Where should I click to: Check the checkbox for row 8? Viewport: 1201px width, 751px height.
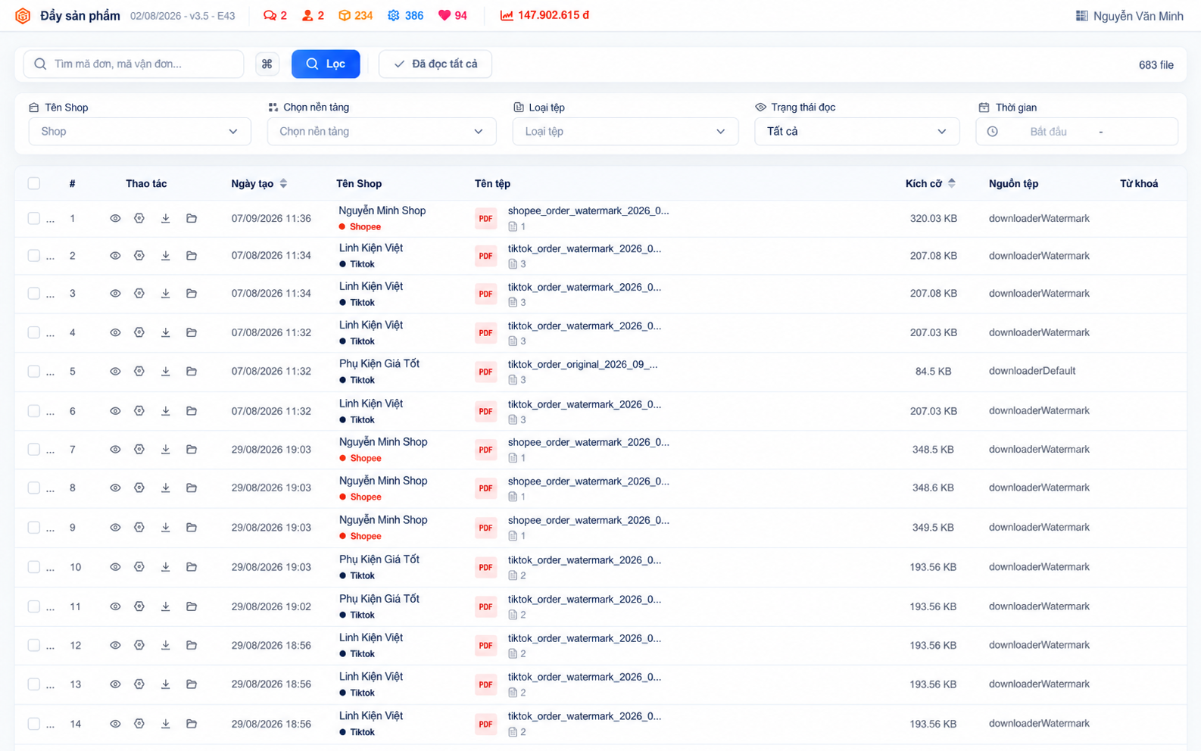tap(34, 488)
